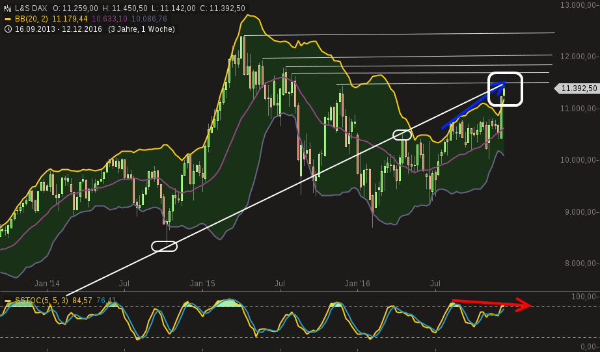
Task: Select the L&S DAX instrument title
Action: [x=31, y=8]
